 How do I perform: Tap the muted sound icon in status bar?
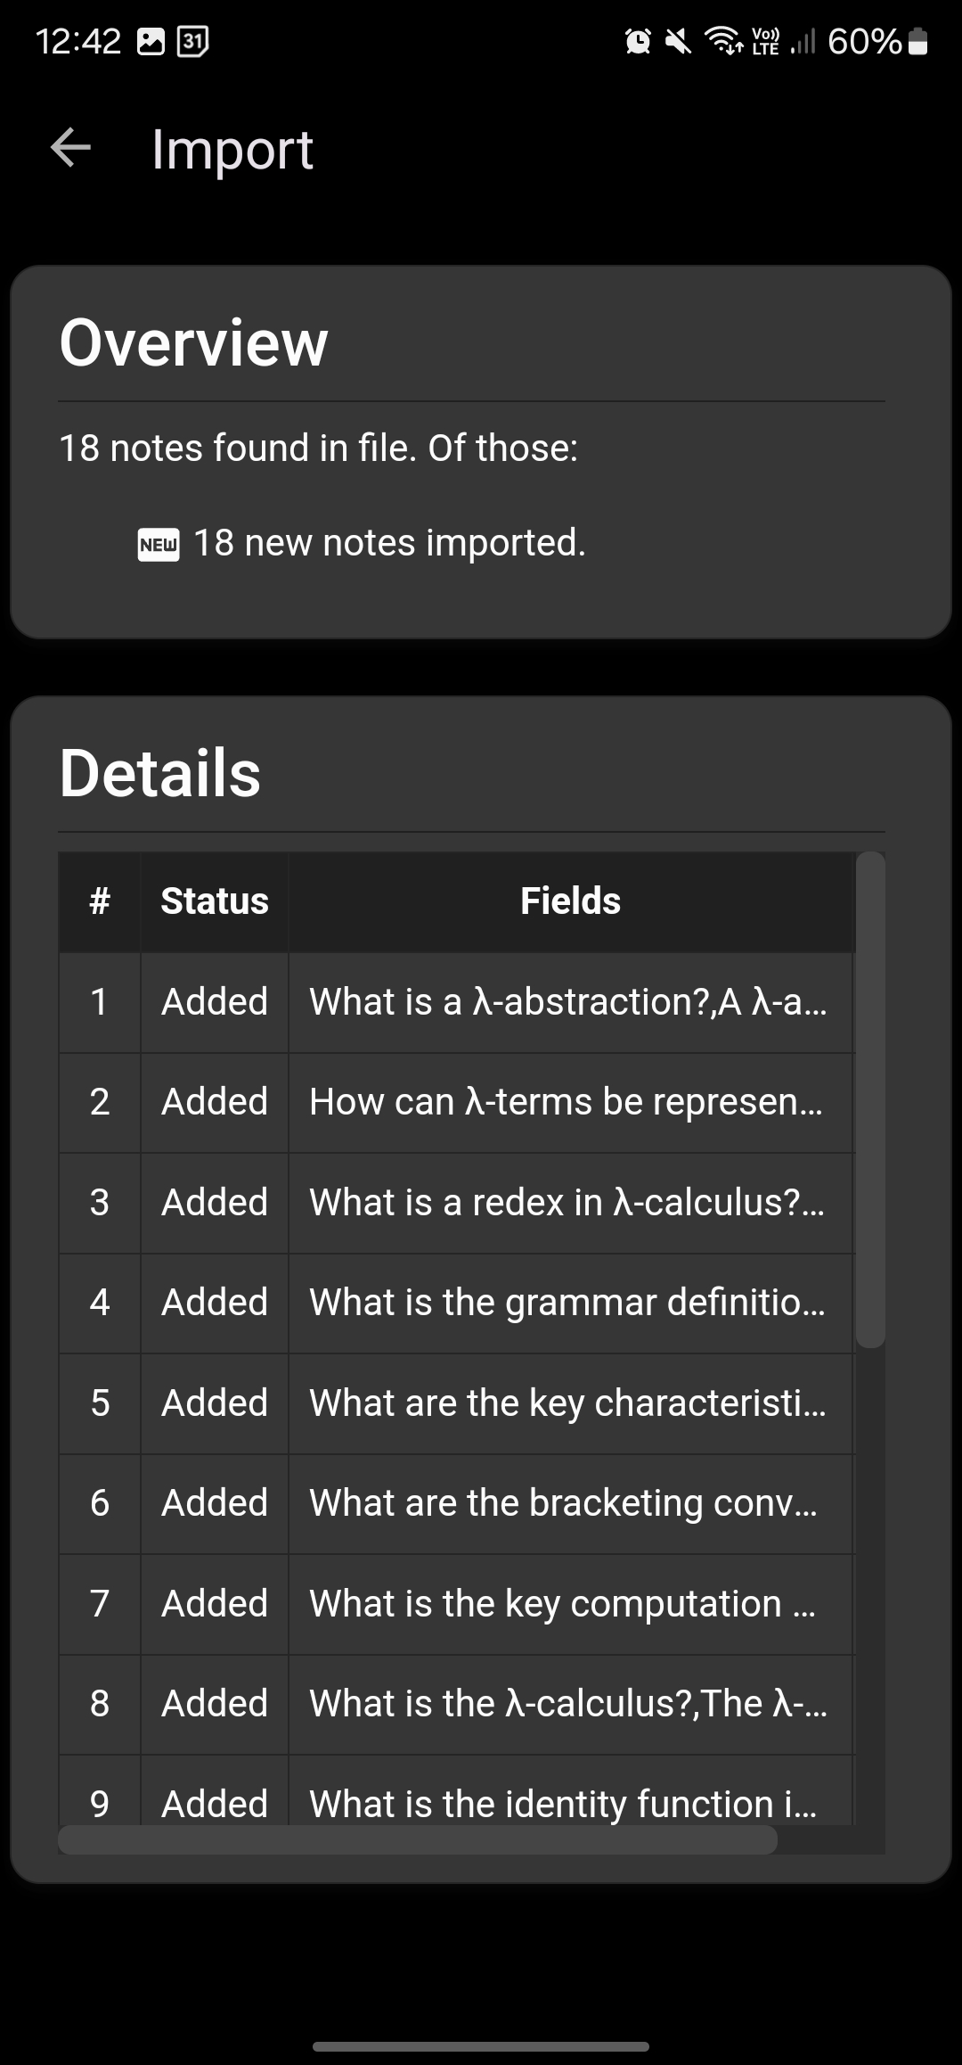click(x=679, y=41)
